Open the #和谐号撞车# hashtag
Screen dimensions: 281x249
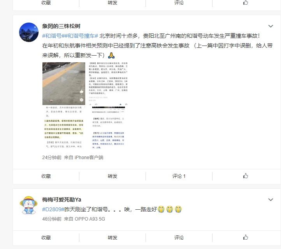(x=80, y=36)
